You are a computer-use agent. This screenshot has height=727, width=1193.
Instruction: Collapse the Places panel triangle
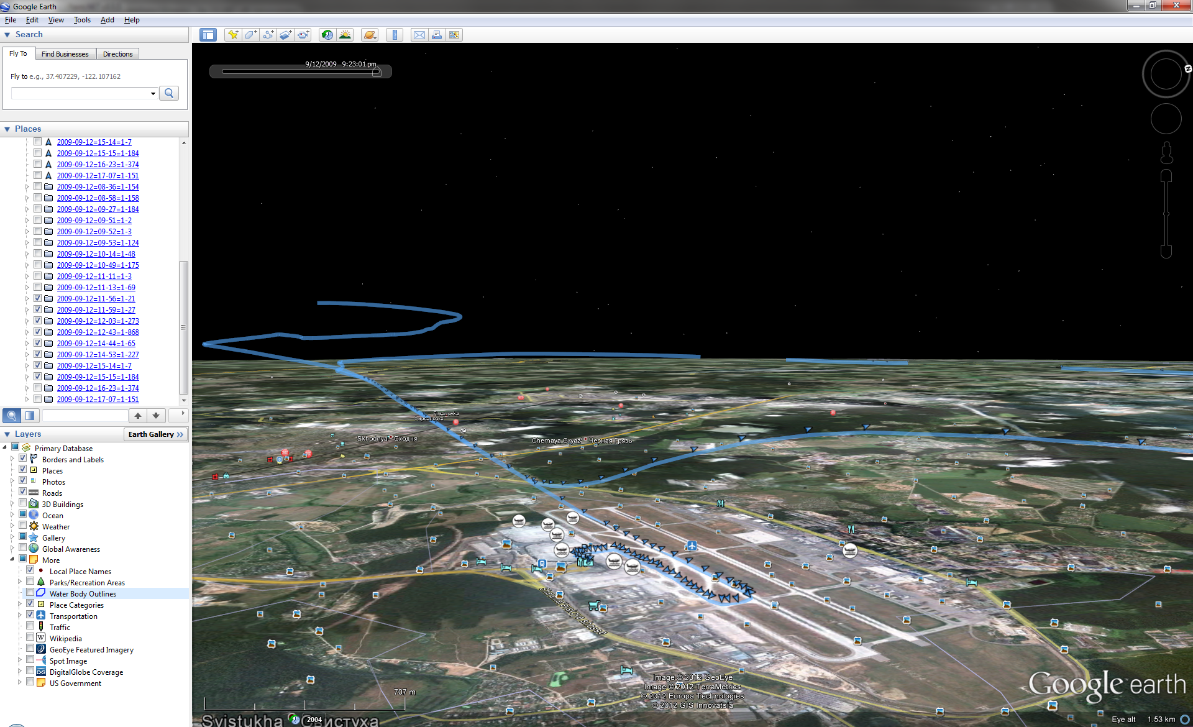pos(7,129)
